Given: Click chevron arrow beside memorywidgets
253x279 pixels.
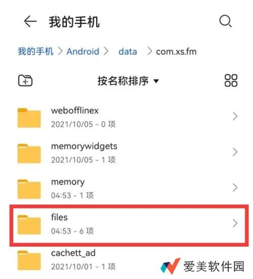Looking at the screenshot, I should (235, 152).
